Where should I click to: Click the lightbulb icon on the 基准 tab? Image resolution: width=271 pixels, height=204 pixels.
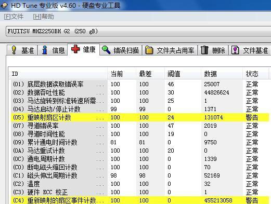14,50
